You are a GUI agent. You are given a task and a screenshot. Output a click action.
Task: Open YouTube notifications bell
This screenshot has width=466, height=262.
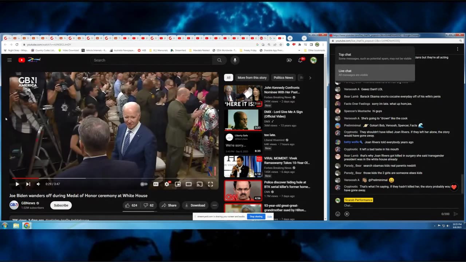pos(301,60)
